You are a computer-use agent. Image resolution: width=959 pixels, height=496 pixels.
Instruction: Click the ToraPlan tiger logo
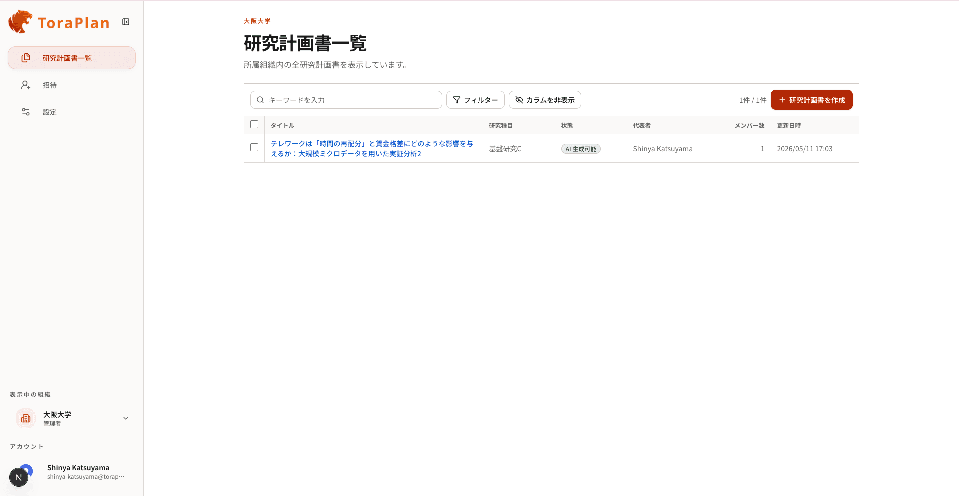pyautogui.click(x=20, y=22)
